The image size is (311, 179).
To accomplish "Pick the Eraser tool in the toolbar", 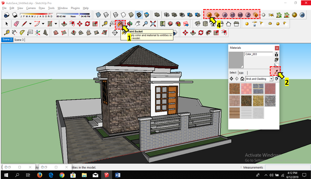I will [16, 24].
